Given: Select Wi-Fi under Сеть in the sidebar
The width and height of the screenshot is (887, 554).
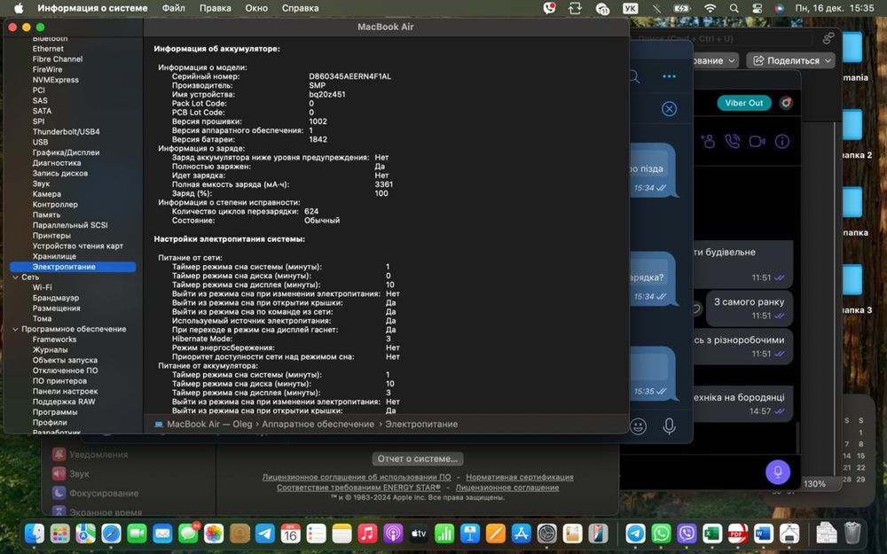Looking at the screenshot, I should coord(42,287).
